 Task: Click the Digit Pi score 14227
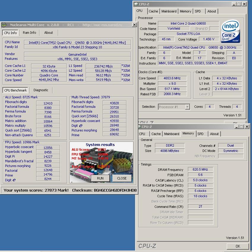click(x=48, y=157)
